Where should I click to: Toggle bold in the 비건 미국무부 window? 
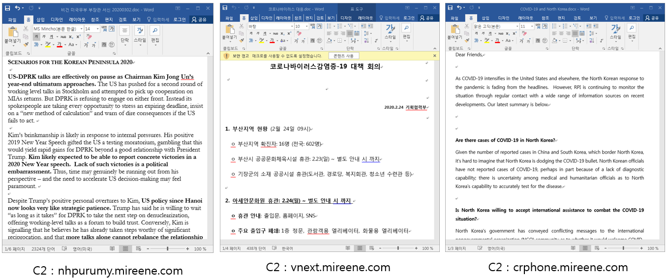pos(36,37)
